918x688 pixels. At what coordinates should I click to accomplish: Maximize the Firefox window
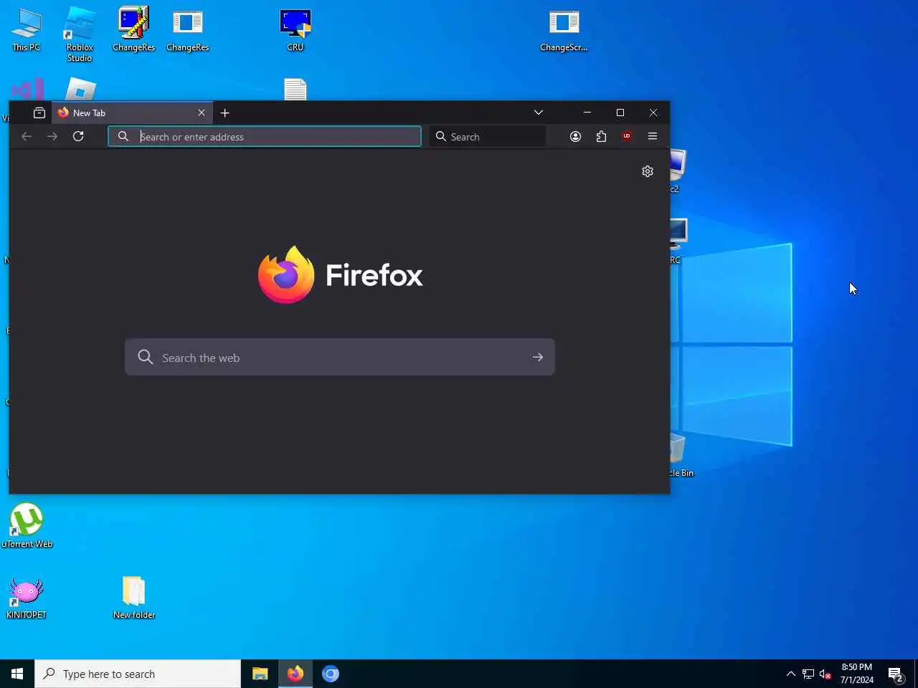coord(620,113)
